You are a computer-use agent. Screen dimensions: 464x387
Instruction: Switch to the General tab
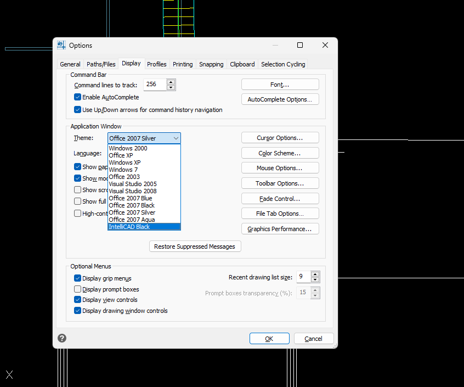[x=70, y=64]
